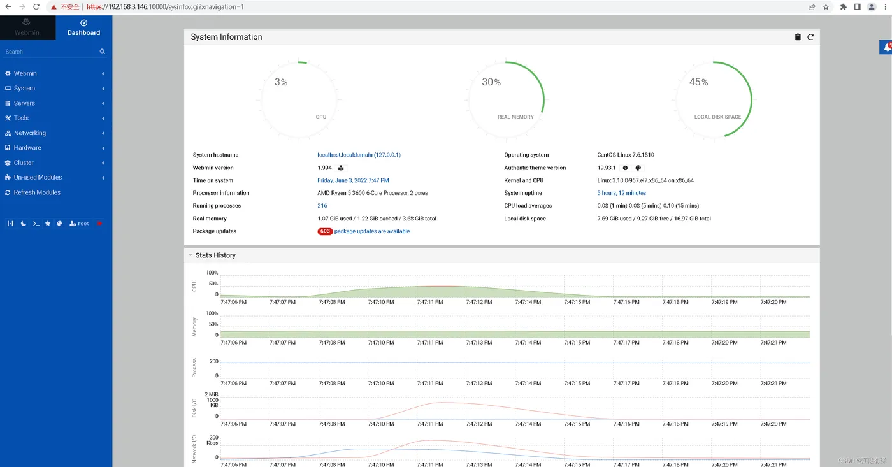Click the Local Disk Space gauge

714,99
